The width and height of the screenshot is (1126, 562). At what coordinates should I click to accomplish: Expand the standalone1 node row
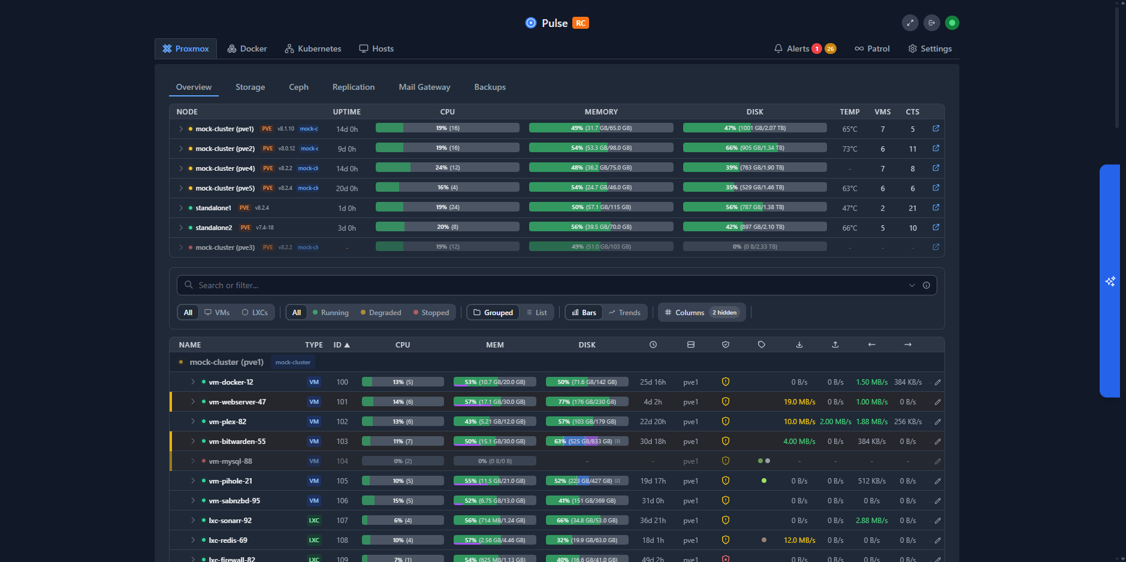click(x=180, y=208)
